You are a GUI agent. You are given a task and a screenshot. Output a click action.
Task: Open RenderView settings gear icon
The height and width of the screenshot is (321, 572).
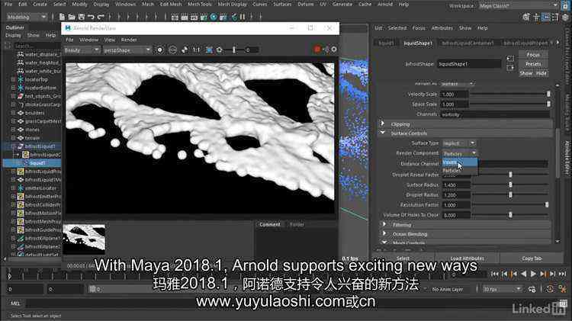334,50
